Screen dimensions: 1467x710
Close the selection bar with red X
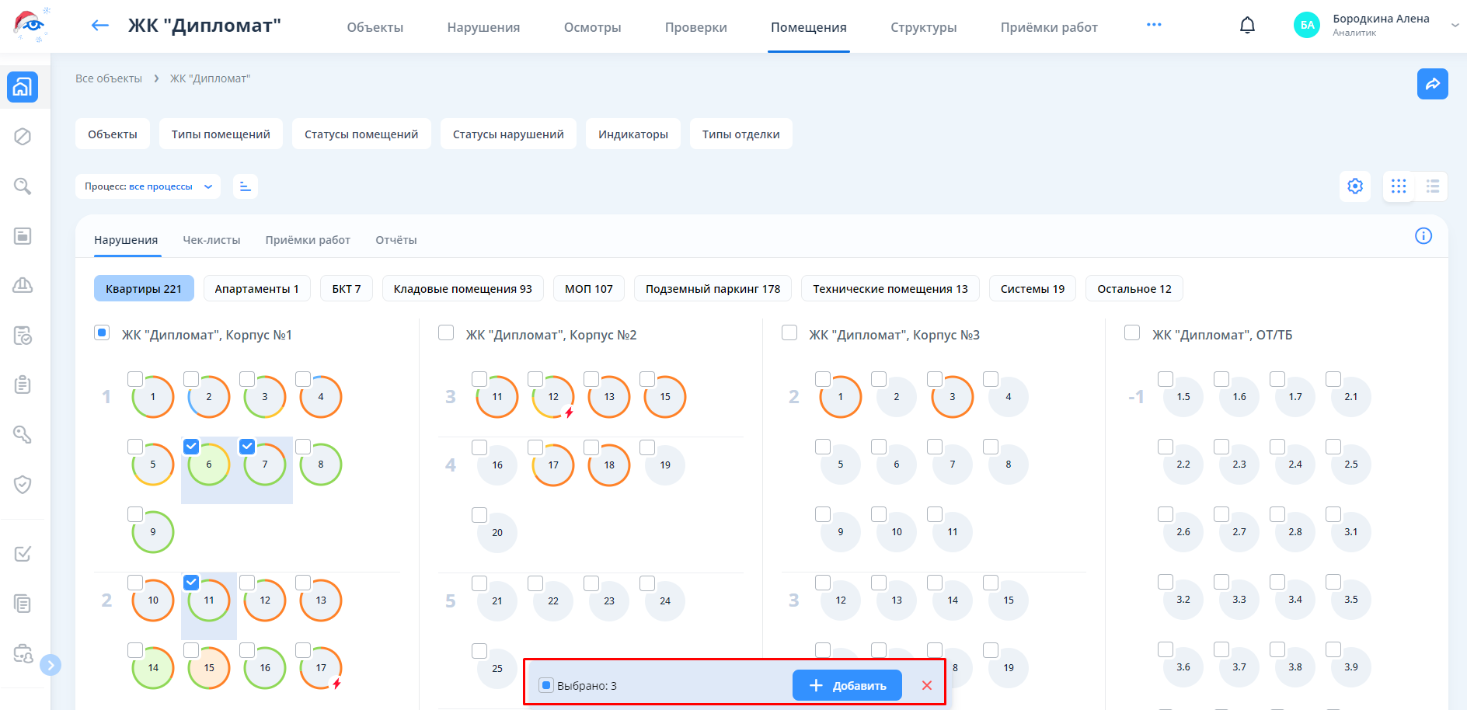pyautogui.click(x=926, y=685)
